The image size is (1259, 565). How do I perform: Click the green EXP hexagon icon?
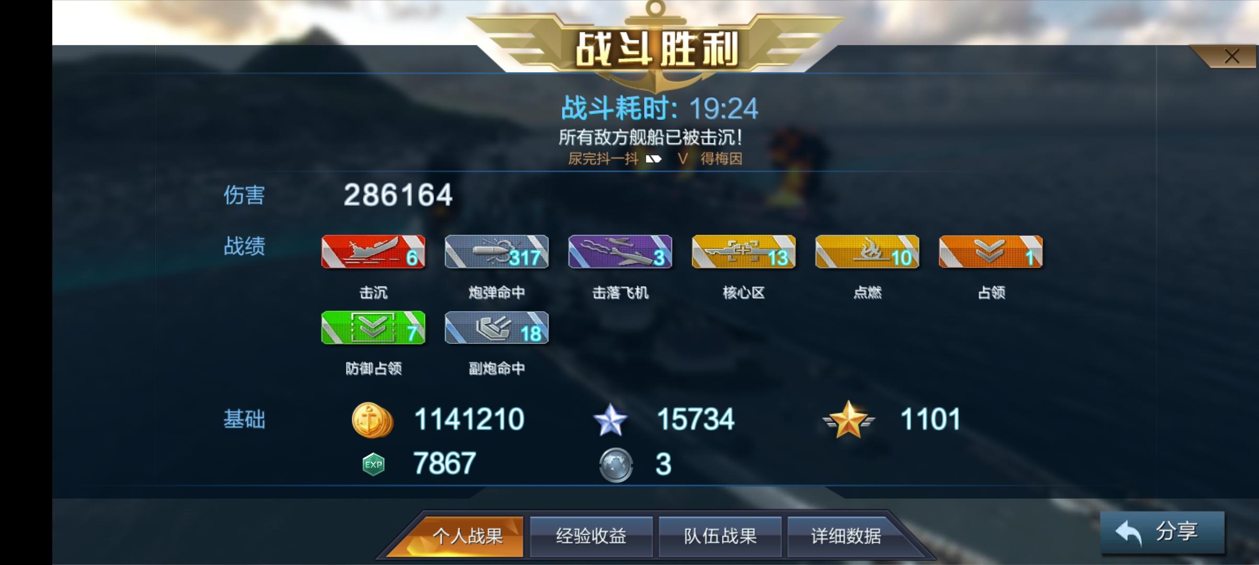[x=373, y=464]
